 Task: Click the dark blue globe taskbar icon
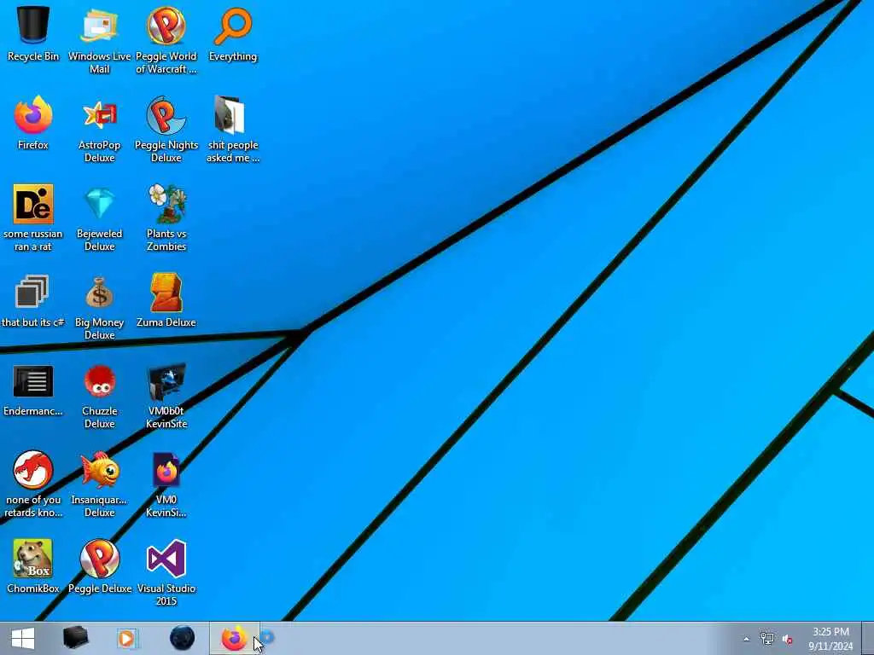(x=183, y=638)
